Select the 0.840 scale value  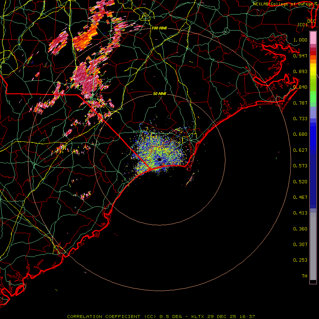tap(300, 87)
